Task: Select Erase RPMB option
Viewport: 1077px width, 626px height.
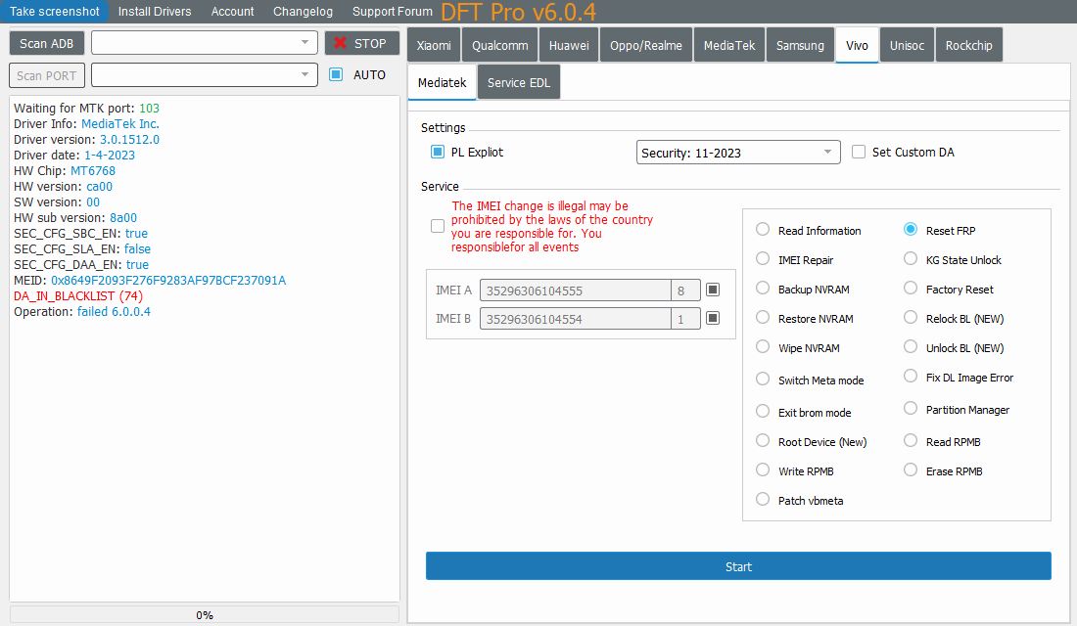Action: pyautogui.click(x=911, y=470)
